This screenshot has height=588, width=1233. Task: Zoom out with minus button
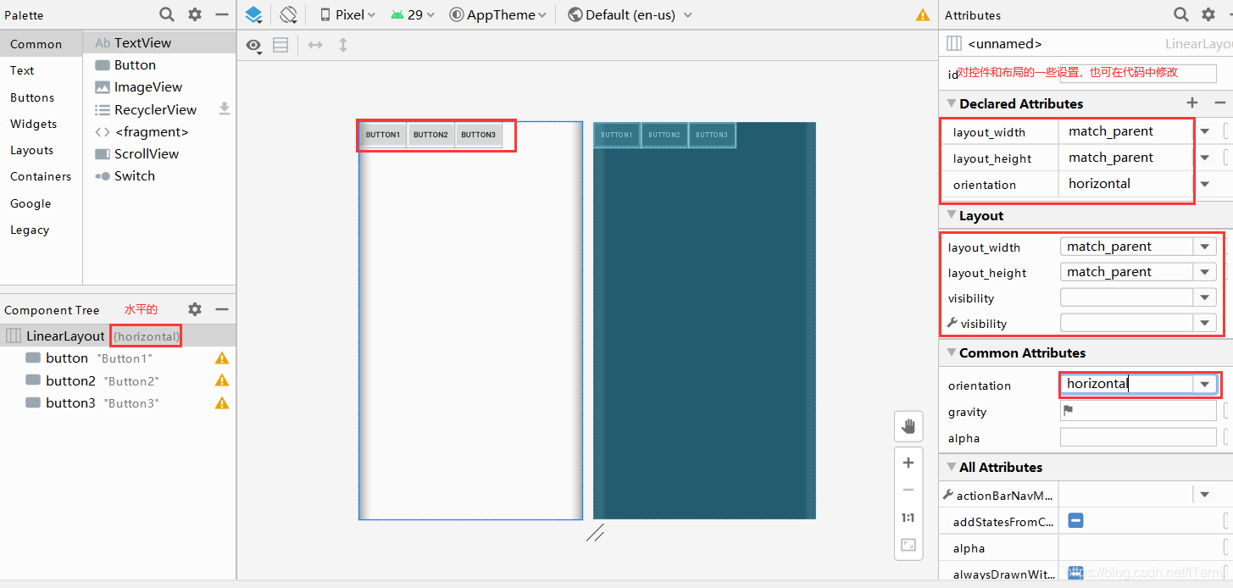(908, 490)
